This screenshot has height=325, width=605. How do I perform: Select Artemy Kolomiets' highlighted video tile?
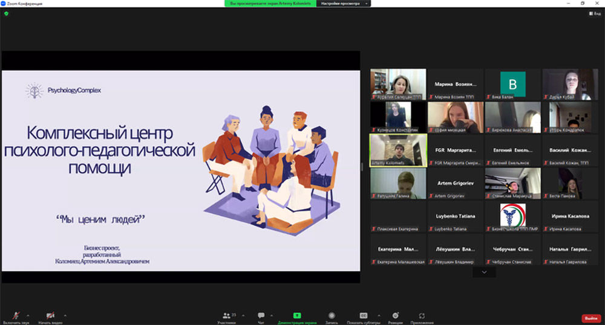398,149
